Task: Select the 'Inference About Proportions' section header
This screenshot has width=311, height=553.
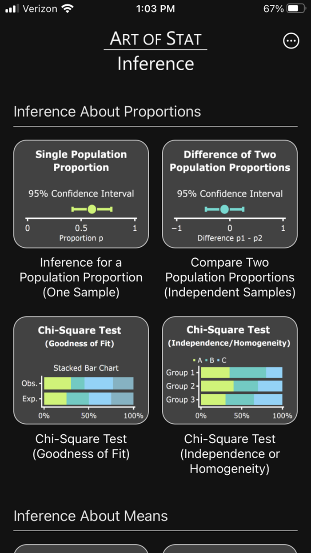Action: point(107,112)
